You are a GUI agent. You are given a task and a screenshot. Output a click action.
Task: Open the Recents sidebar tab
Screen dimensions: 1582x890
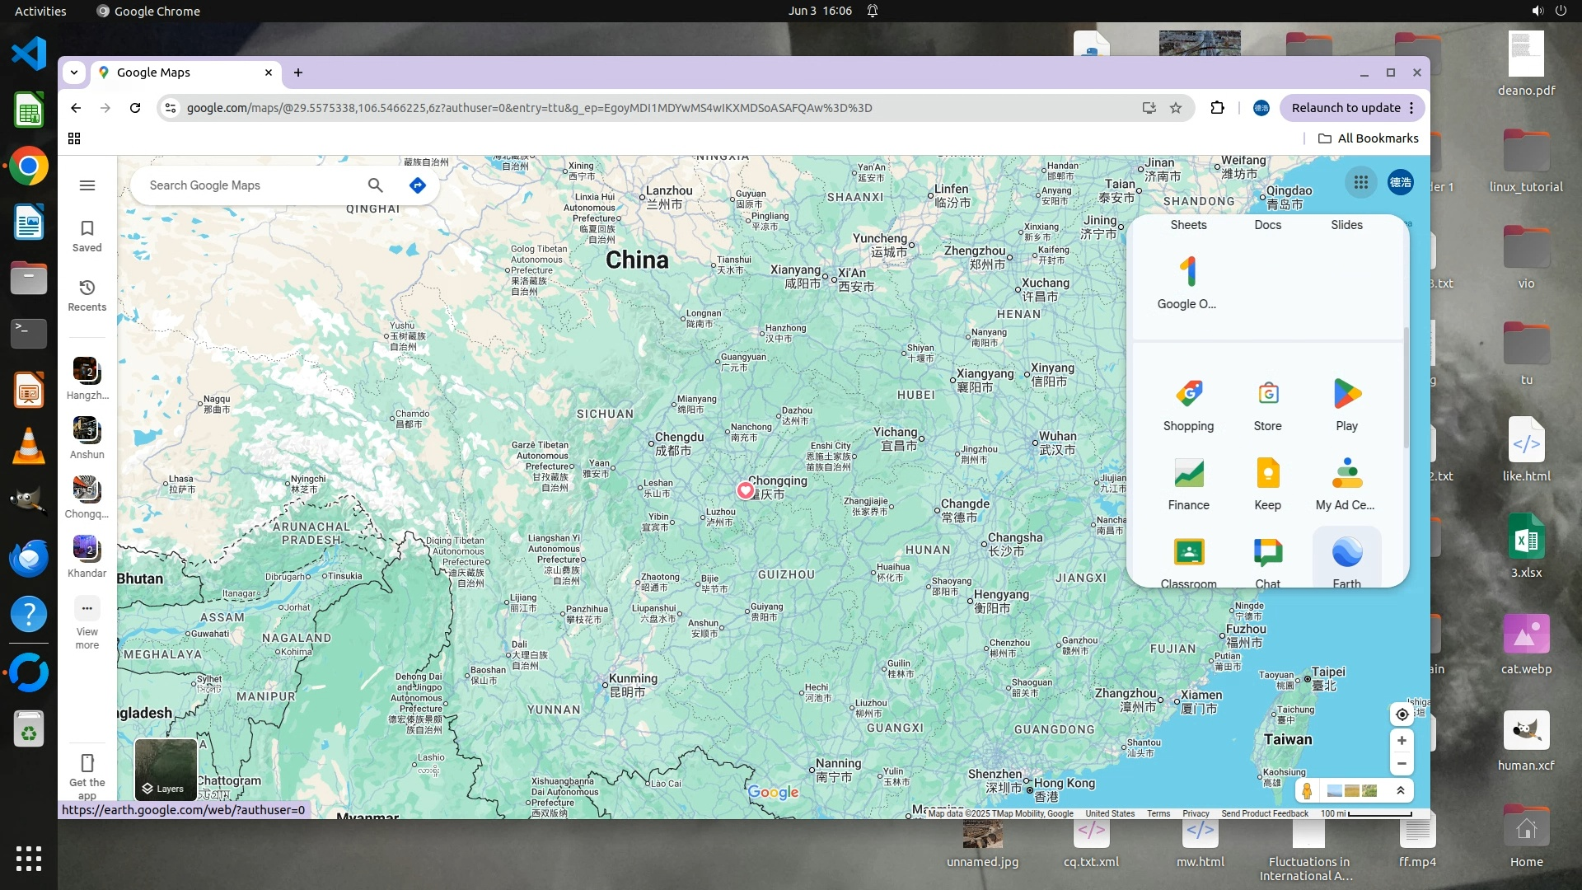click(x=87, y=295)
